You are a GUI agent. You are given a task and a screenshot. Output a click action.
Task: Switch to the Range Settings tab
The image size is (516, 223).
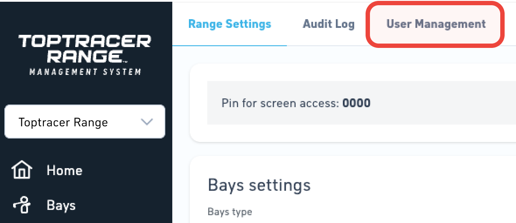[230, 24]
